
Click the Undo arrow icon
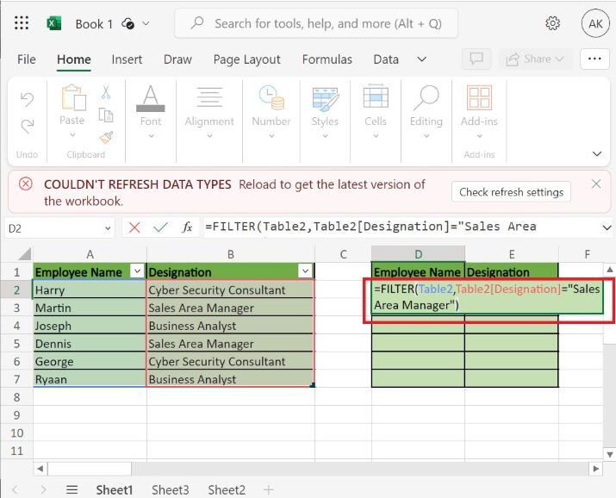pos(27,97)
